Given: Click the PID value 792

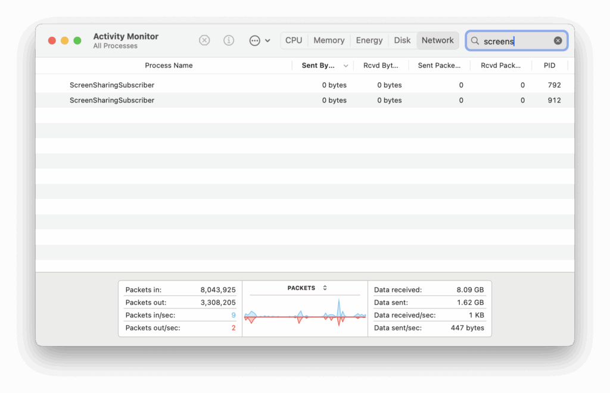Looking at the screenshot, I should [x=554, y=85].
